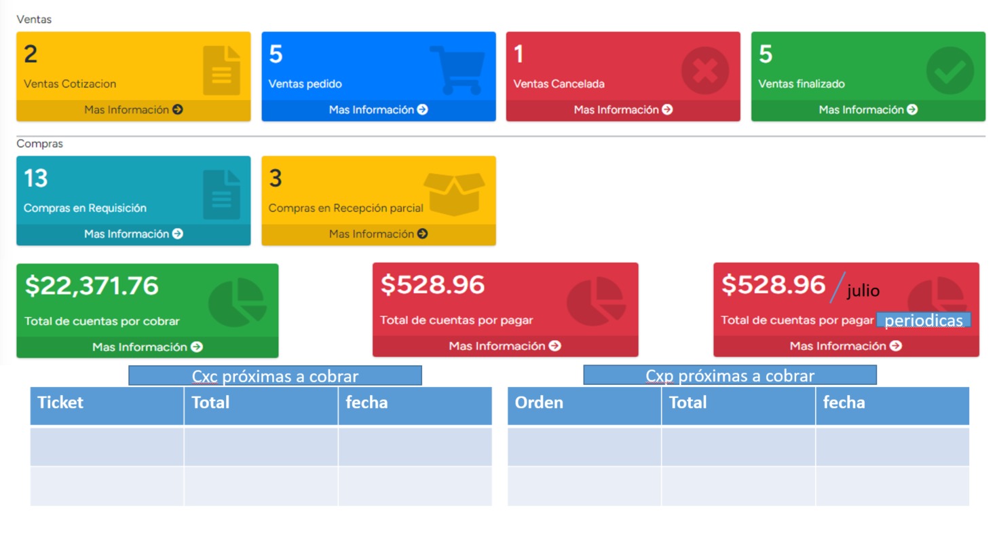Open Mas Información under Ventas finalizado
This screenshot has width=997, height=556.
(x=868, y=110)
